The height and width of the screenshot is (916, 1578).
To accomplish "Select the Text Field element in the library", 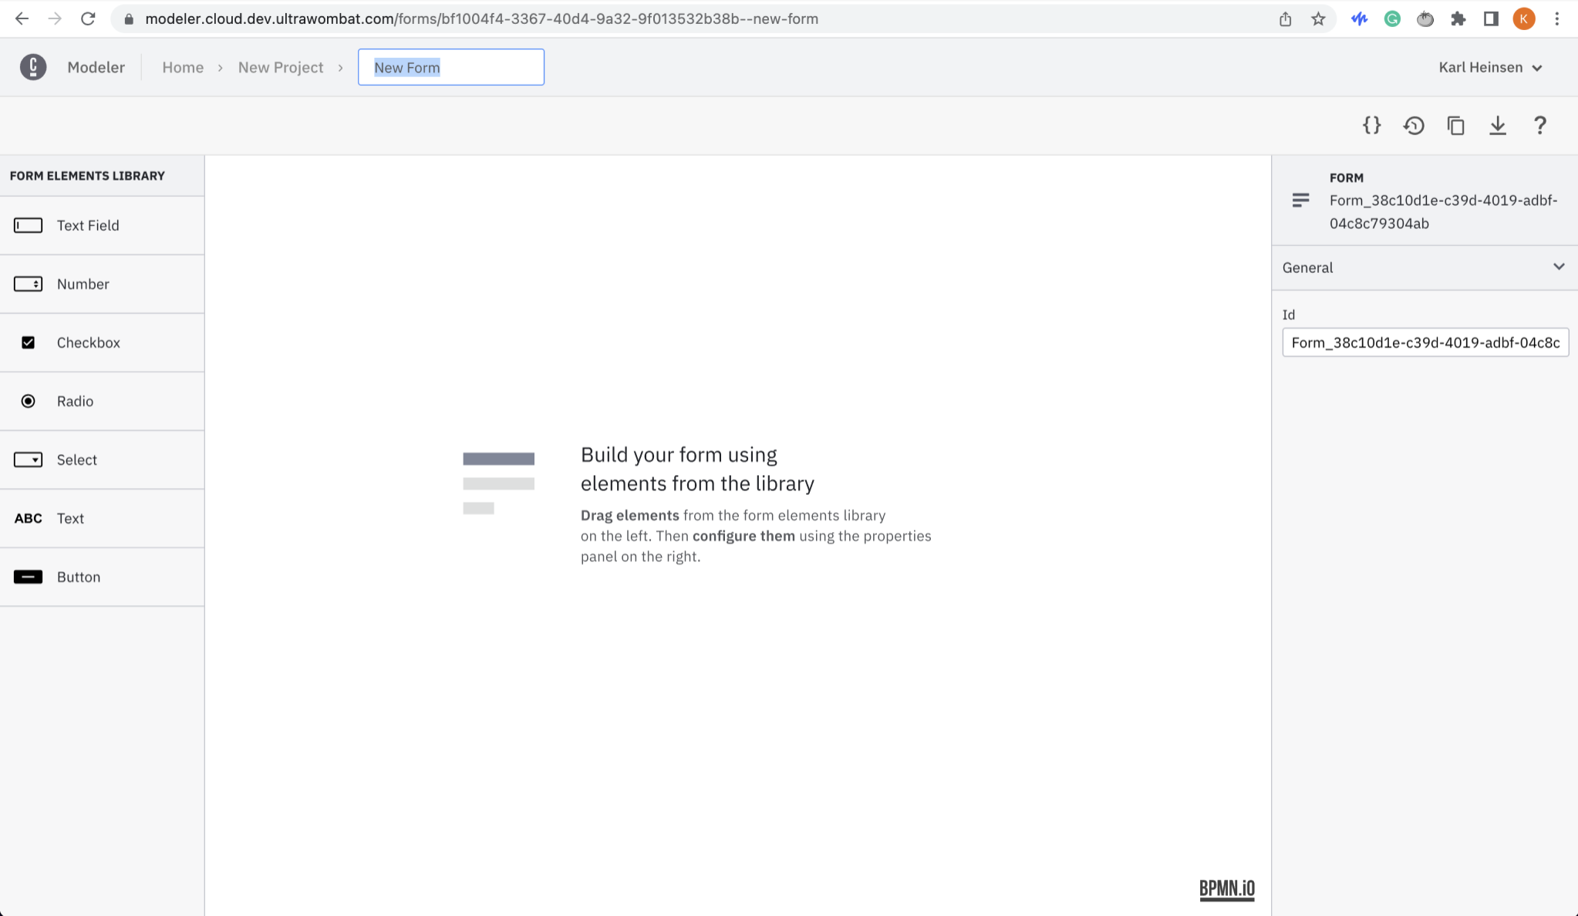I will coord(87,225).
